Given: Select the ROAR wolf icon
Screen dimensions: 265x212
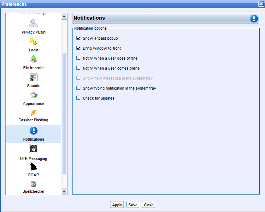Looking at the screenshot, I should pyautogui.click(x=34, y=167).
